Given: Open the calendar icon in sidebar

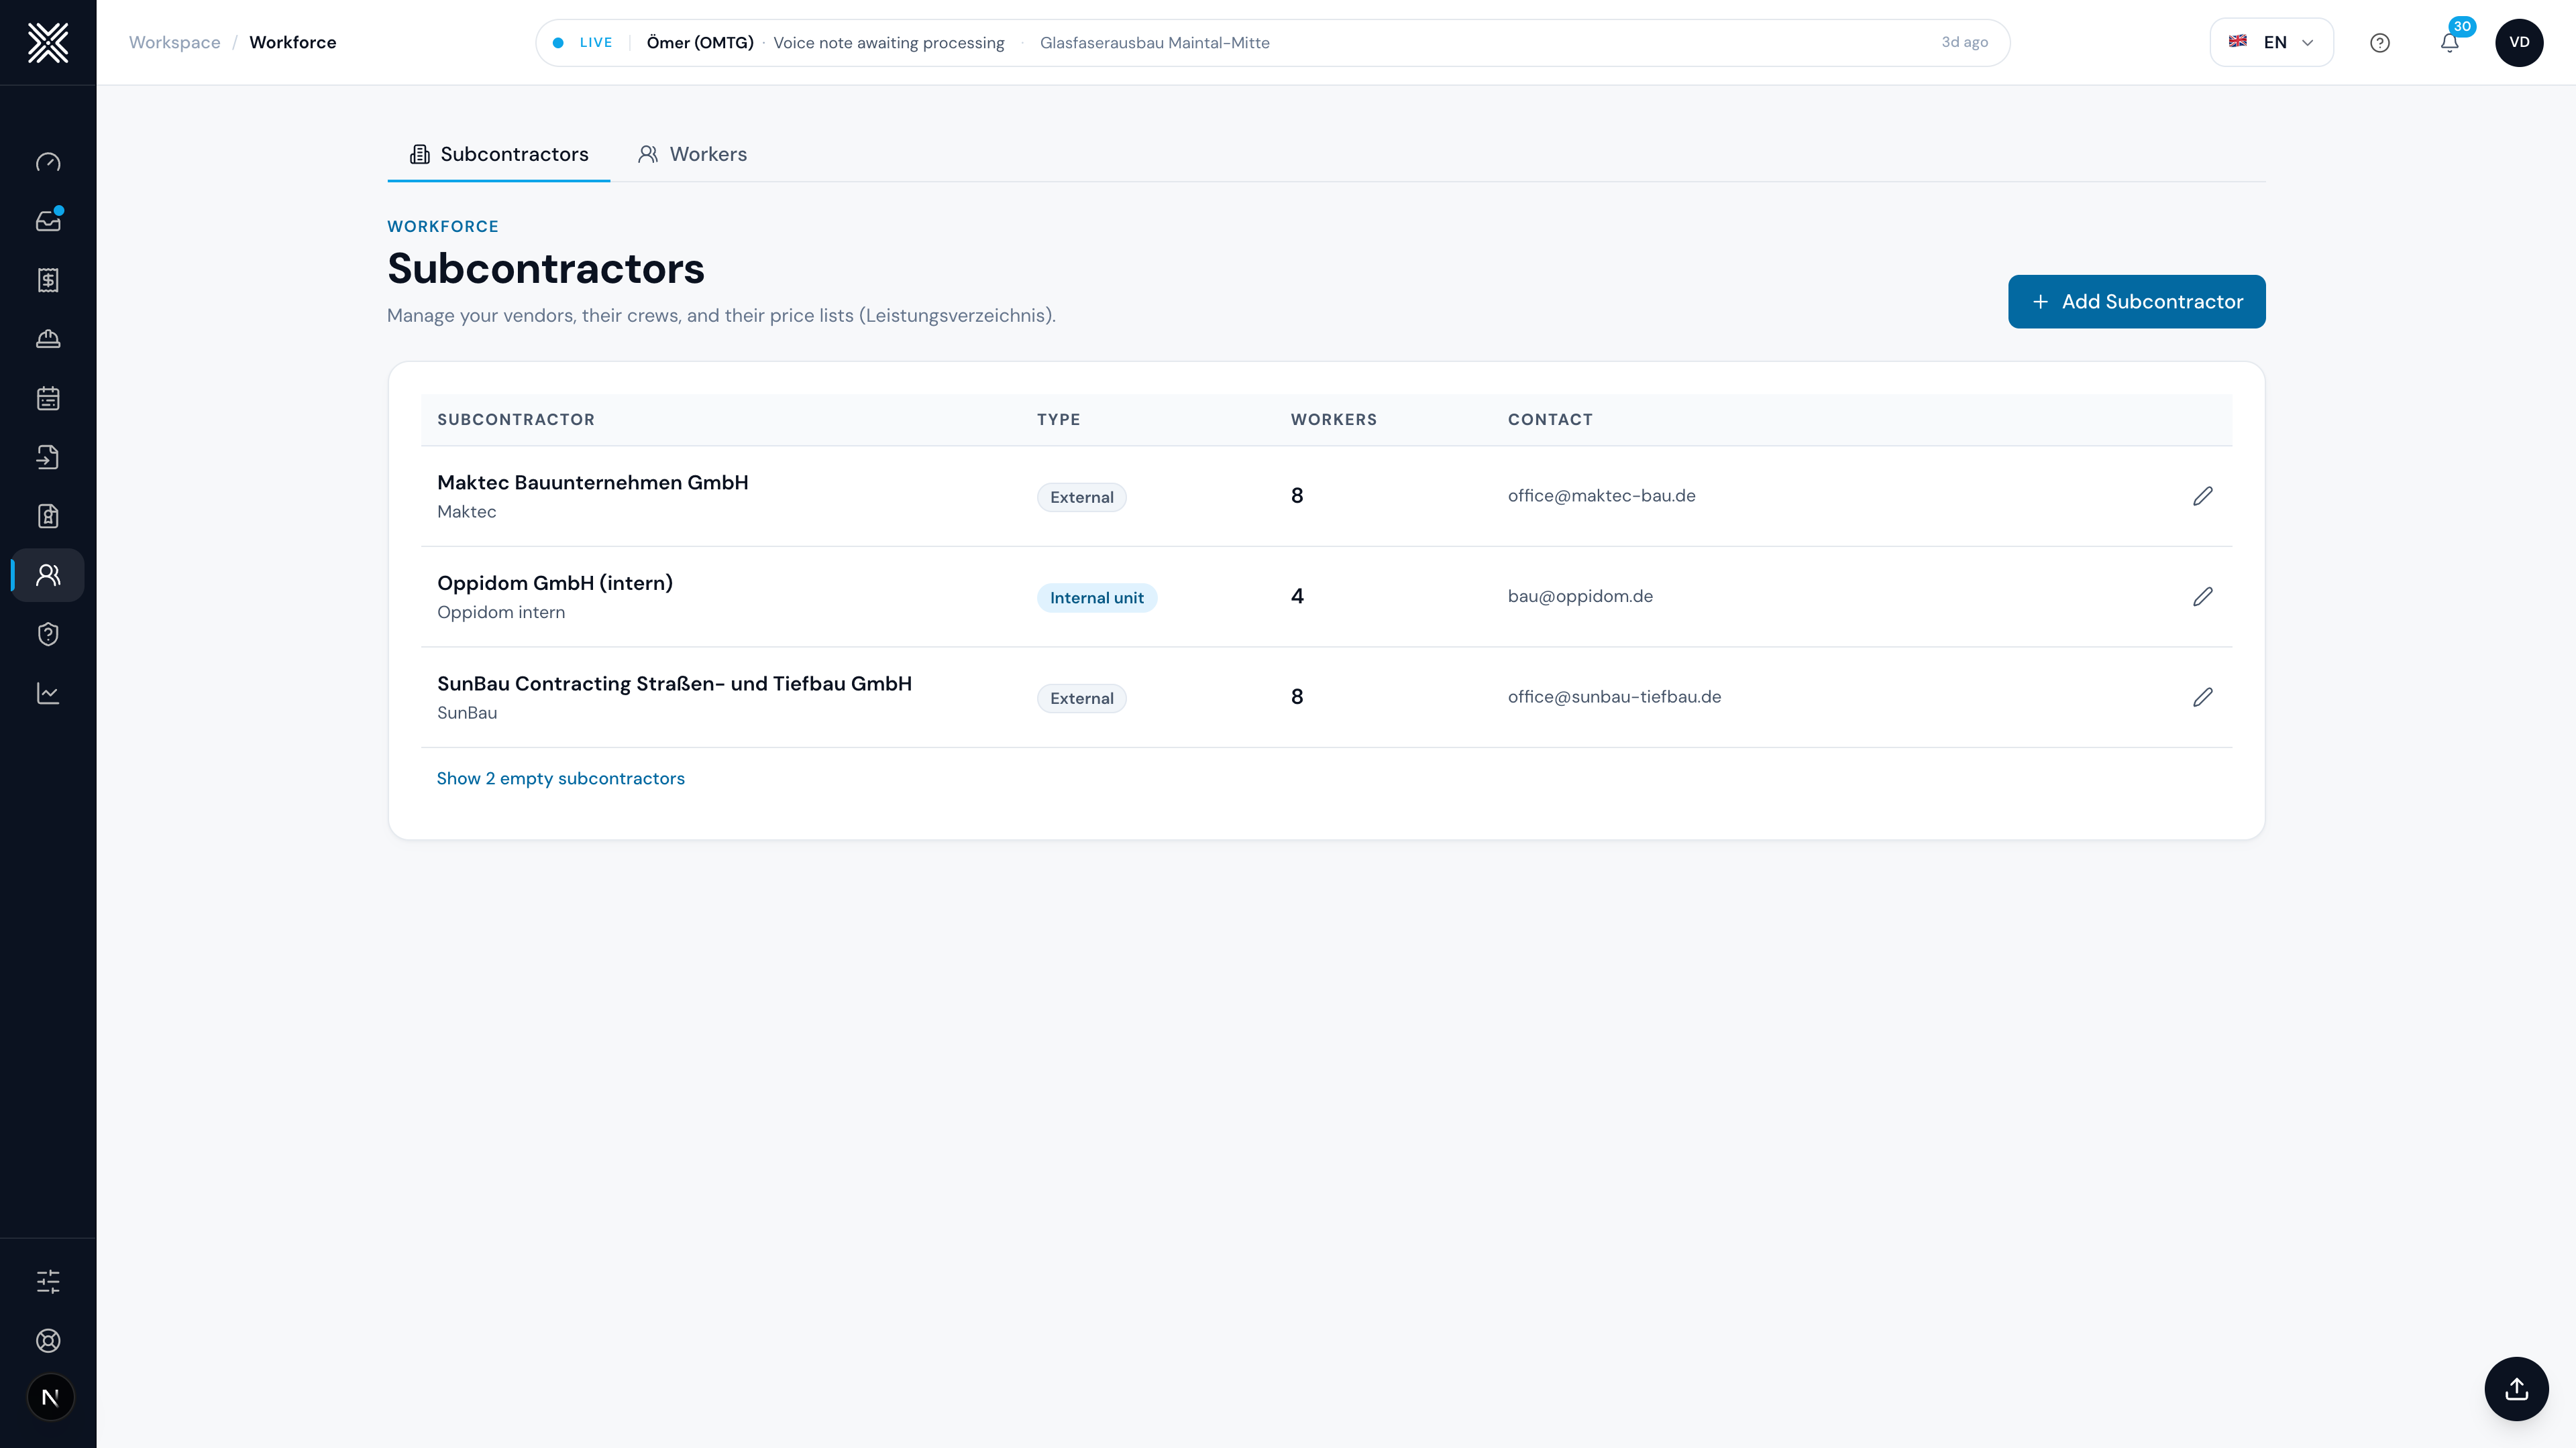Looking at the screenshot, I should 48,398.
